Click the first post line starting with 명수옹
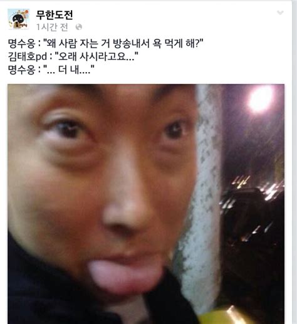 (x=105, y=44)
